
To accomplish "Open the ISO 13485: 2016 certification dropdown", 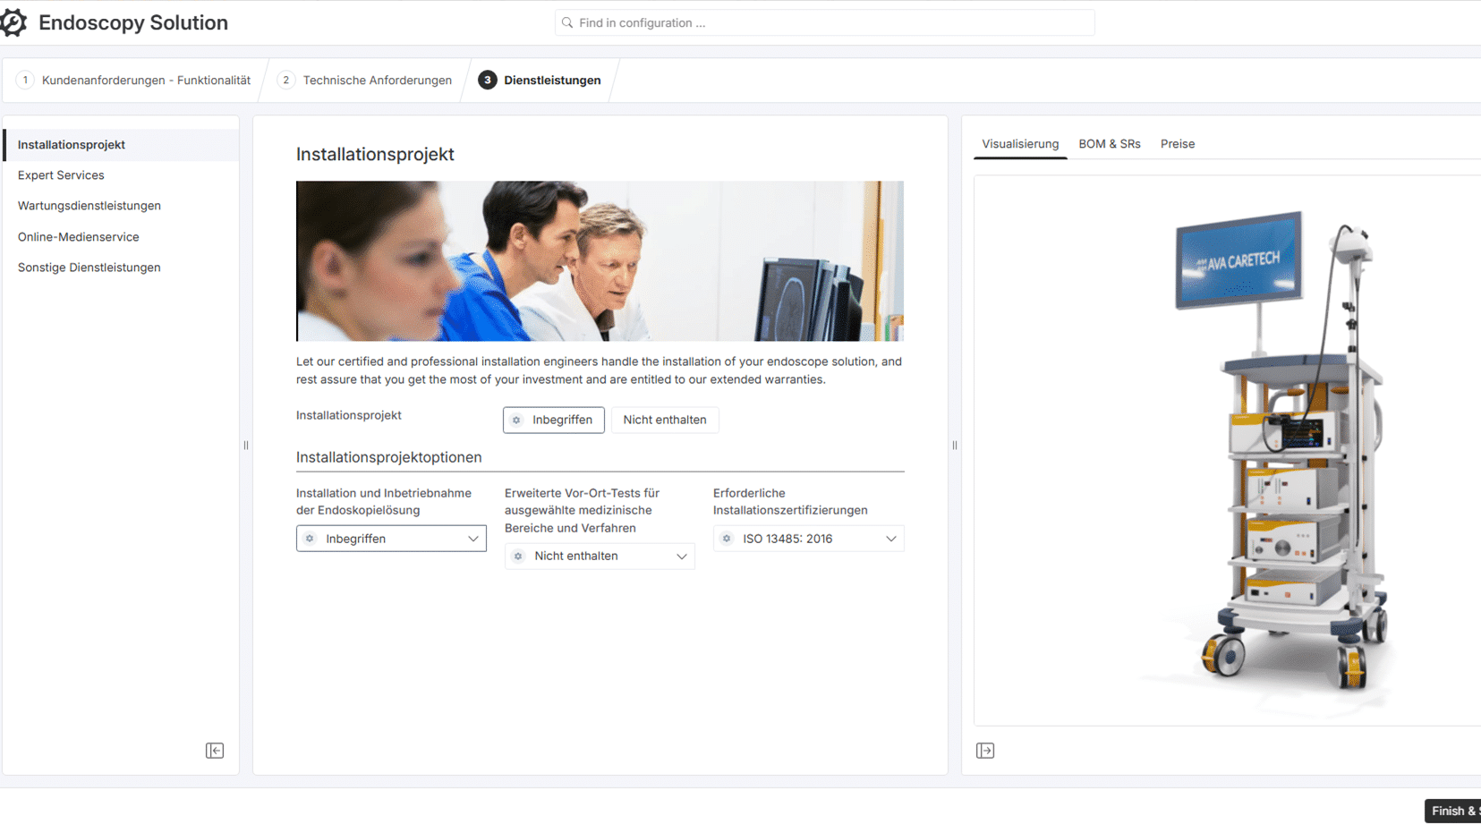I will [x=808, y=539].
